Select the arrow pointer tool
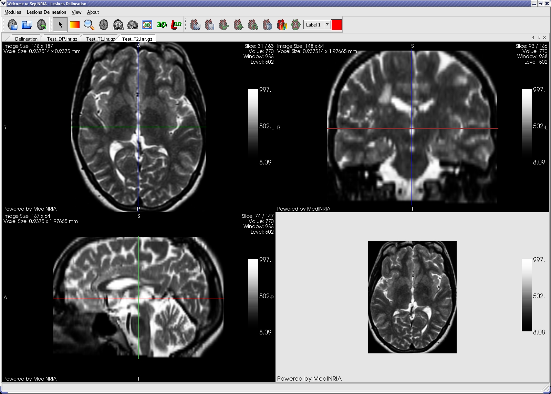This screenshot has height=394, width=551. pyautogui.click(x=60, y=25)
